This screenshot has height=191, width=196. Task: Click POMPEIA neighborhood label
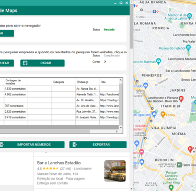[x=160, y=28]
